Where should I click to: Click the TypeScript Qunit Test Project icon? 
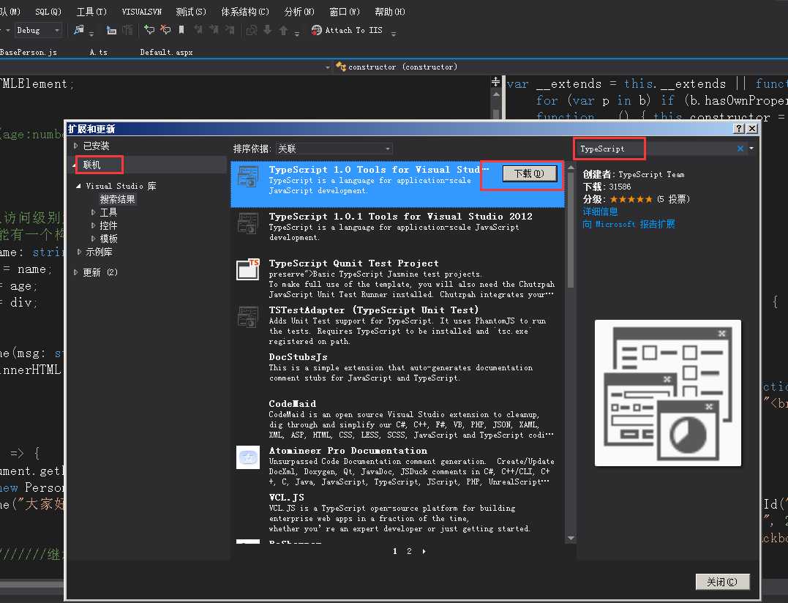tap(248, 269)
